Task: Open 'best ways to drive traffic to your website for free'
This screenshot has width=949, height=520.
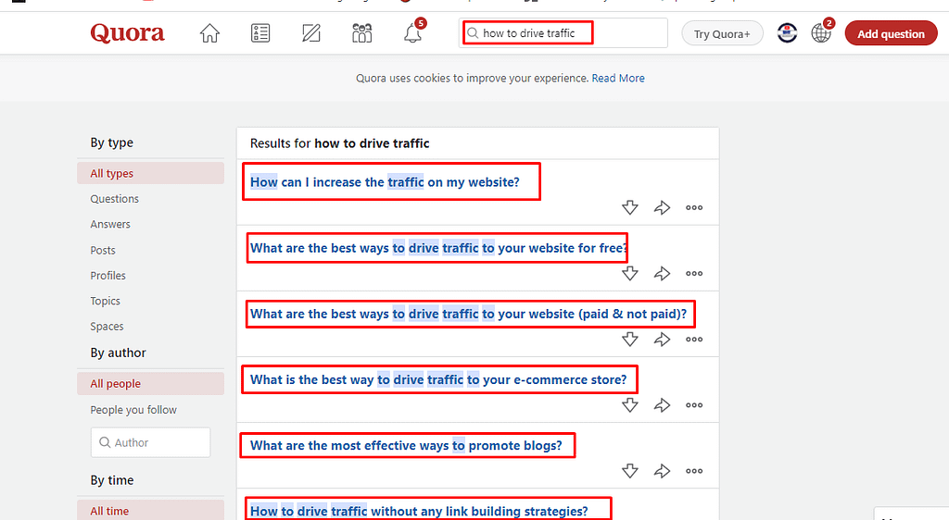Action: click(438, 248)
